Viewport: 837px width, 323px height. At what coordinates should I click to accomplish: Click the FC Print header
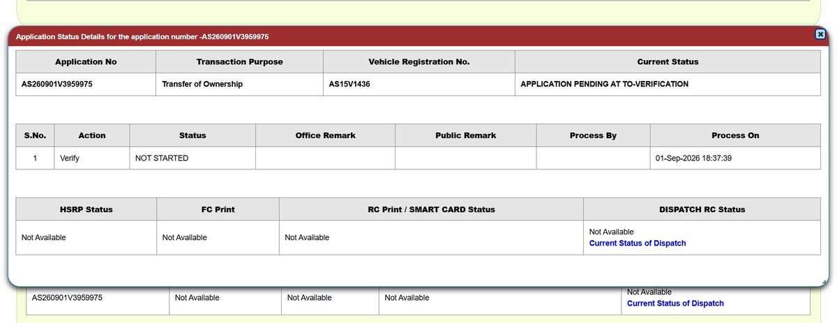point(218,209)
